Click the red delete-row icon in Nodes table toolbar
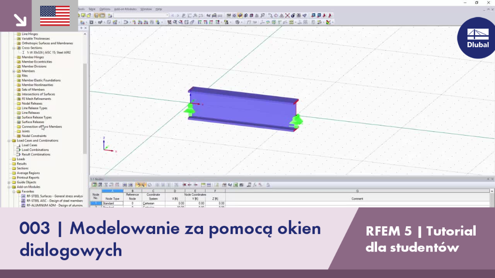This screenshot has height=278, width=495. click(x=184, y=185)
